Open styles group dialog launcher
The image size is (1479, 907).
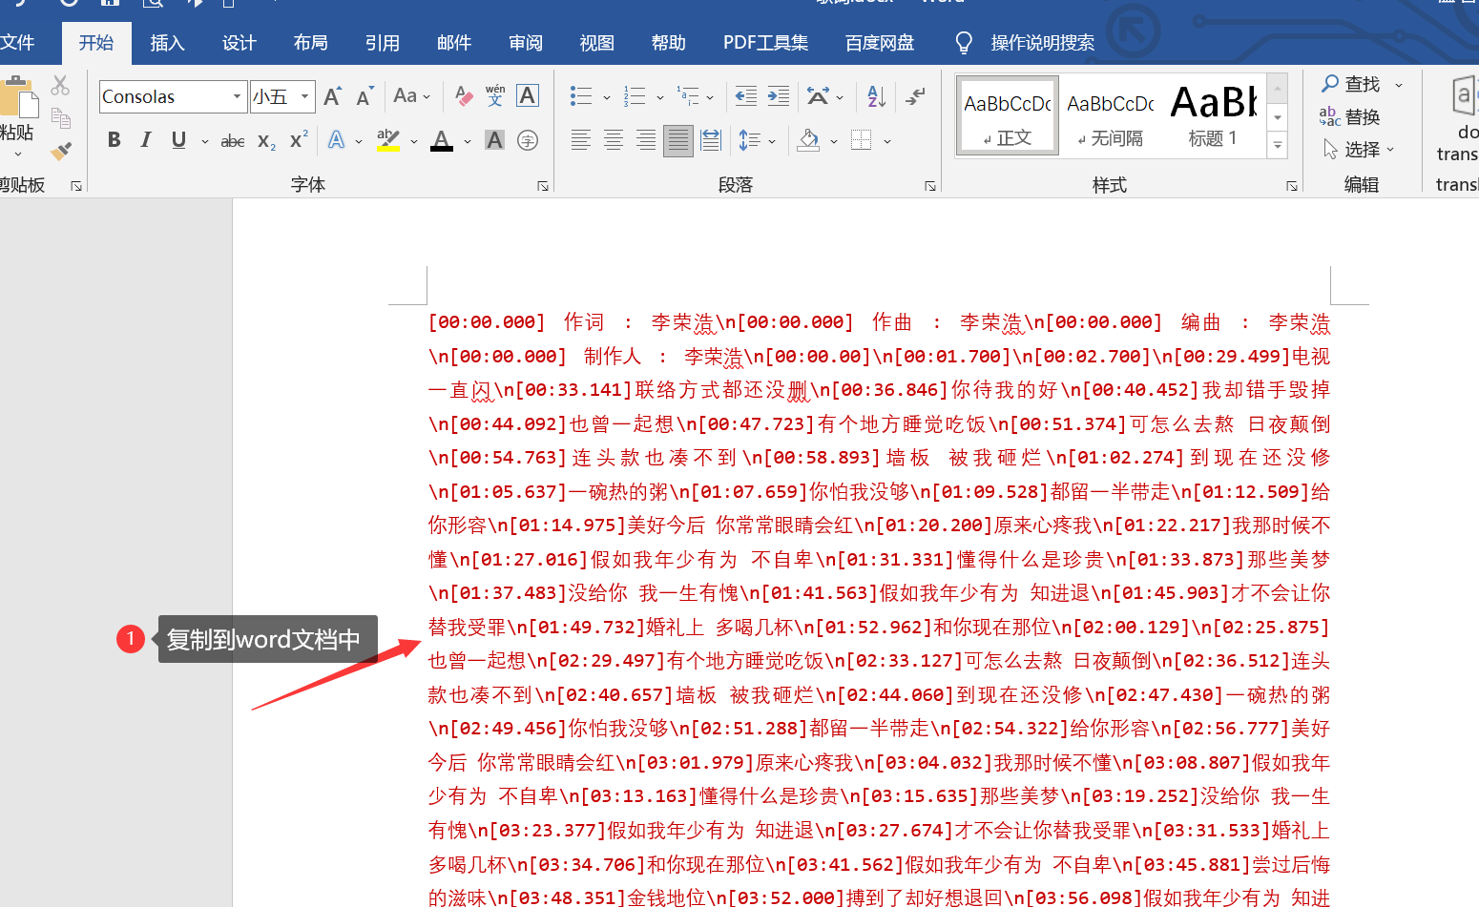(1292, 186)
